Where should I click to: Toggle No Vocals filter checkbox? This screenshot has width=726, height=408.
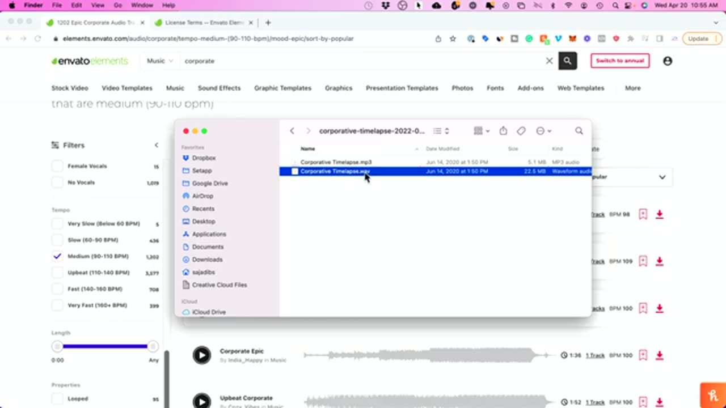(x=57, y=182)
